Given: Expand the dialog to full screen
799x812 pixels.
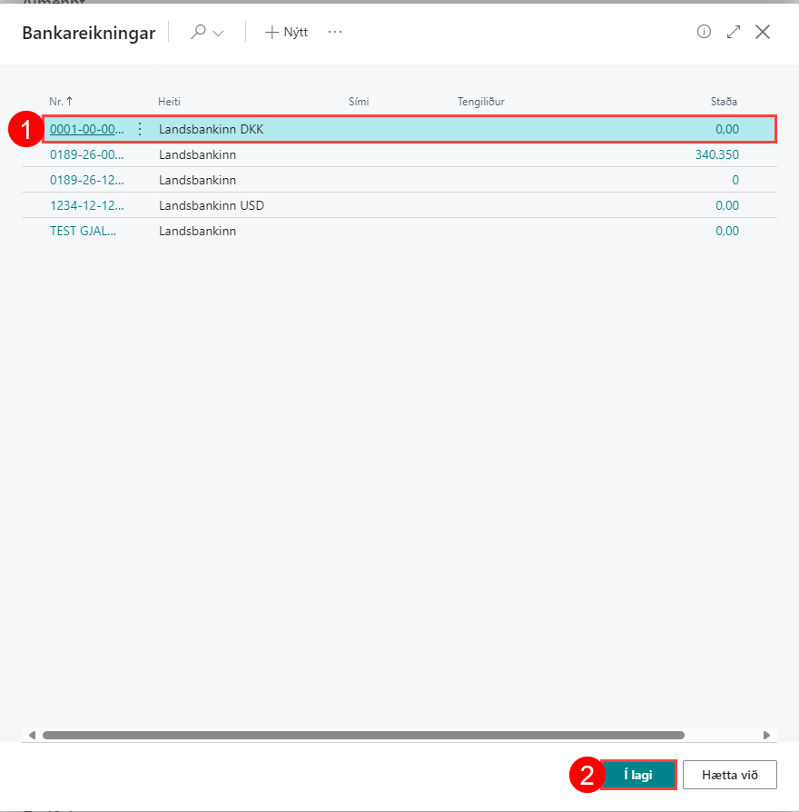Looking at the screenshot, I should [734, 32].
